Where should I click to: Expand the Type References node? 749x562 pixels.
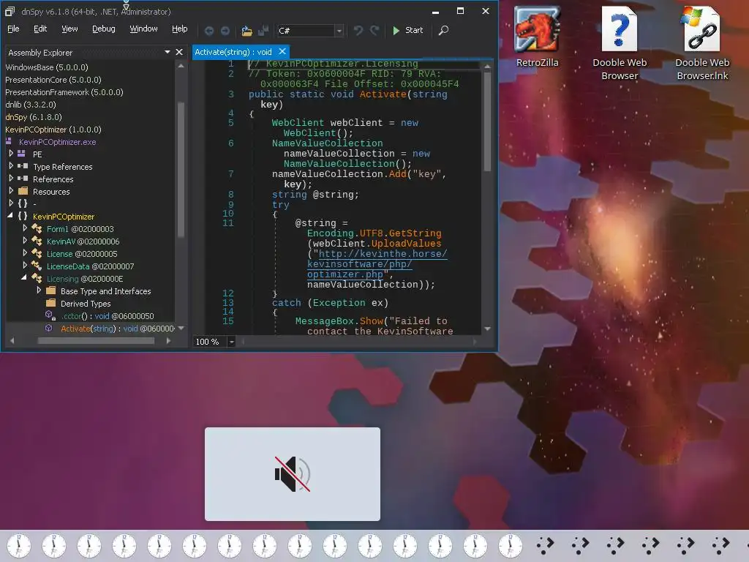pyautogui.click(x=11, y=166)
